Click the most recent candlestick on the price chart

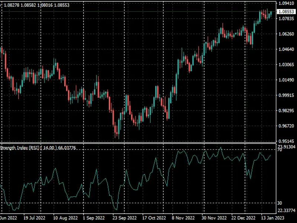click(x=271, y=14)
